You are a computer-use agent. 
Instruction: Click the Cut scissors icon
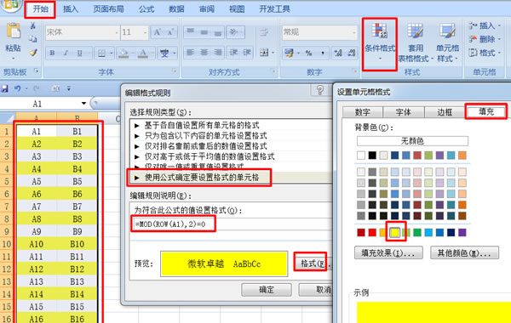[33, 25]
